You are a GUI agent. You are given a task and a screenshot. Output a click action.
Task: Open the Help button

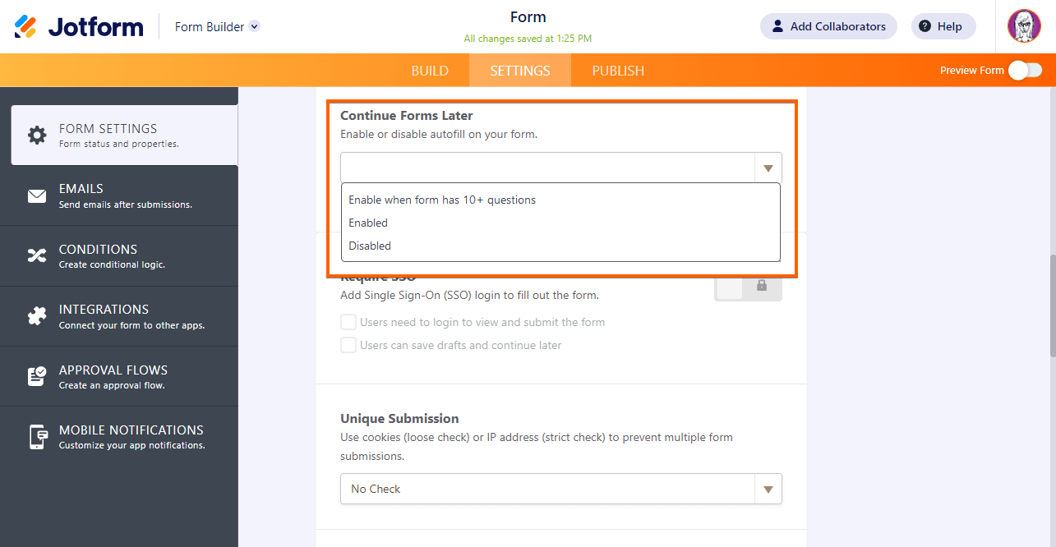point(942,26)
